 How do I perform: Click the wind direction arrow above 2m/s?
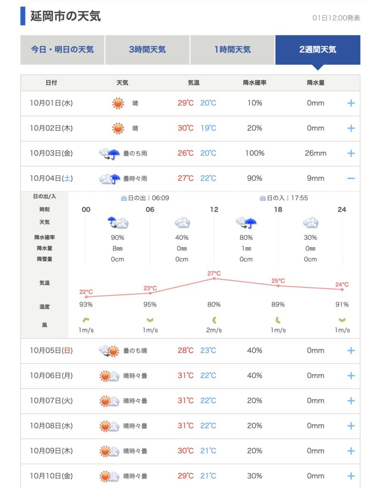[214, 320]
